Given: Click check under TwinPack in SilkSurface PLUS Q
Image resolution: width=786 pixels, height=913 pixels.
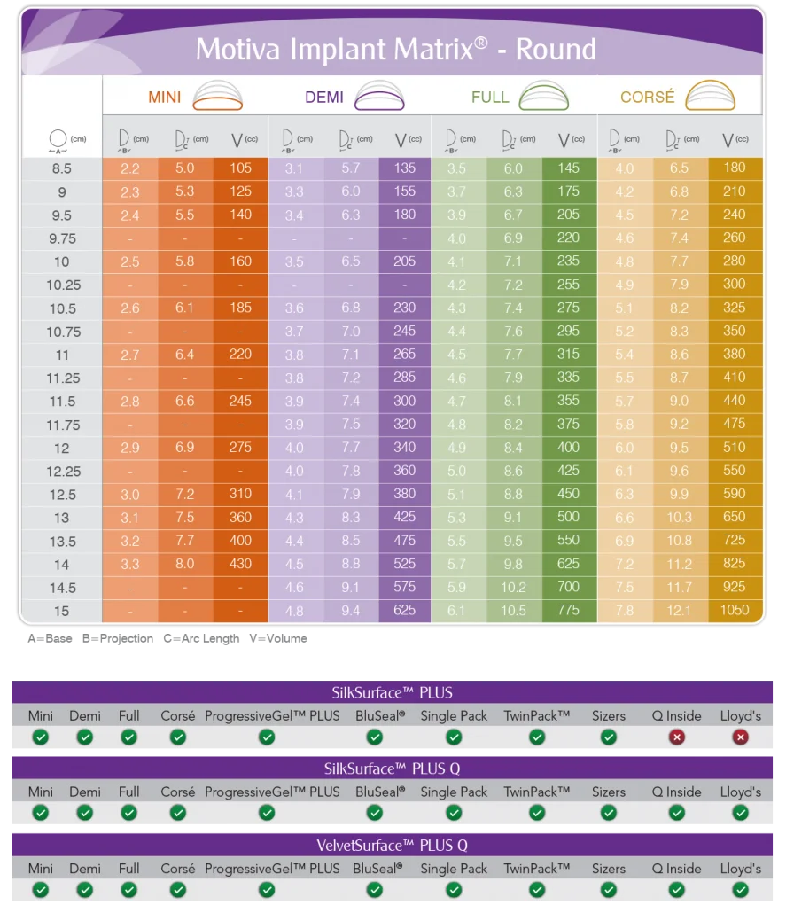Looking at the screenshot, I should (x=537, y=813).
